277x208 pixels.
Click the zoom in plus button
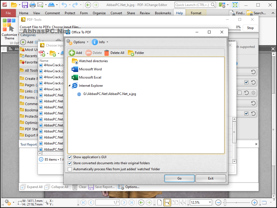pyautogui.click(x=255, y=203)
